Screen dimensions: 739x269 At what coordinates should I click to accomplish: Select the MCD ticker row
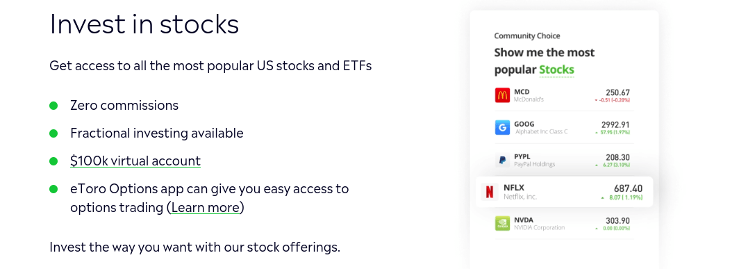(563, 95)
